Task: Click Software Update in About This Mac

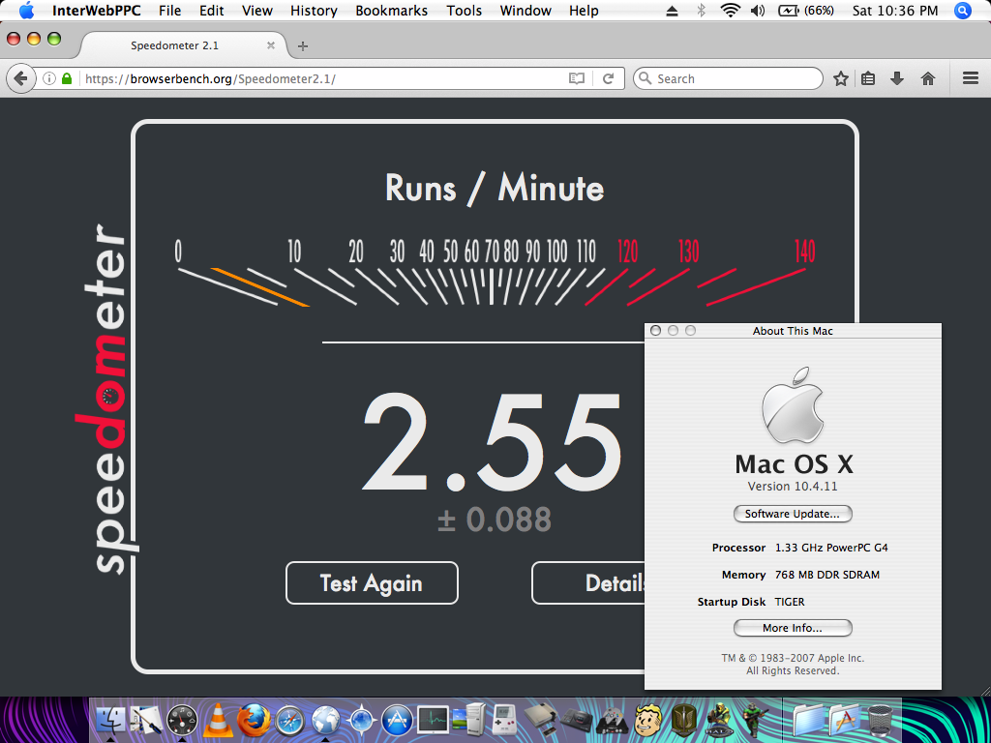Action: (x=793, y=514)
